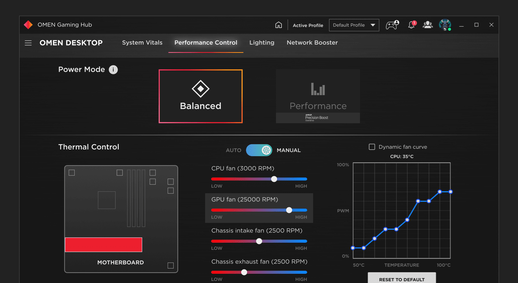Click the CPU fan slider handle

(274, 179)
